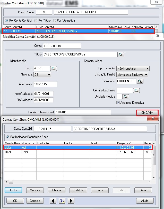Viewport: 164px width, 209px height.
Task: Click Conta Contábil field in CMC/MM dialog
Action: (x=52, y=129)
